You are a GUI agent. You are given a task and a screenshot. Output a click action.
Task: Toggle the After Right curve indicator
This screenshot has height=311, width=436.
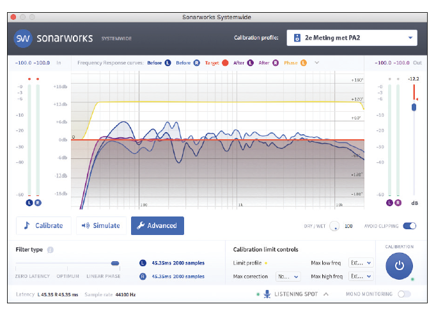[276, 63]
